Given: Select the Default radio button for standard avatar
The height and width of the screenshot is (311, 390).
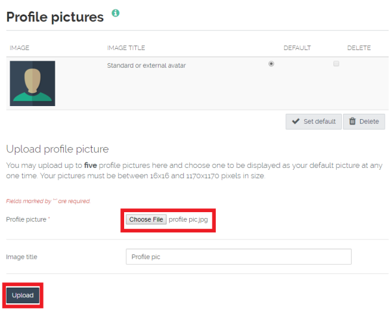Looking at the screenshot, I should 271,64.
